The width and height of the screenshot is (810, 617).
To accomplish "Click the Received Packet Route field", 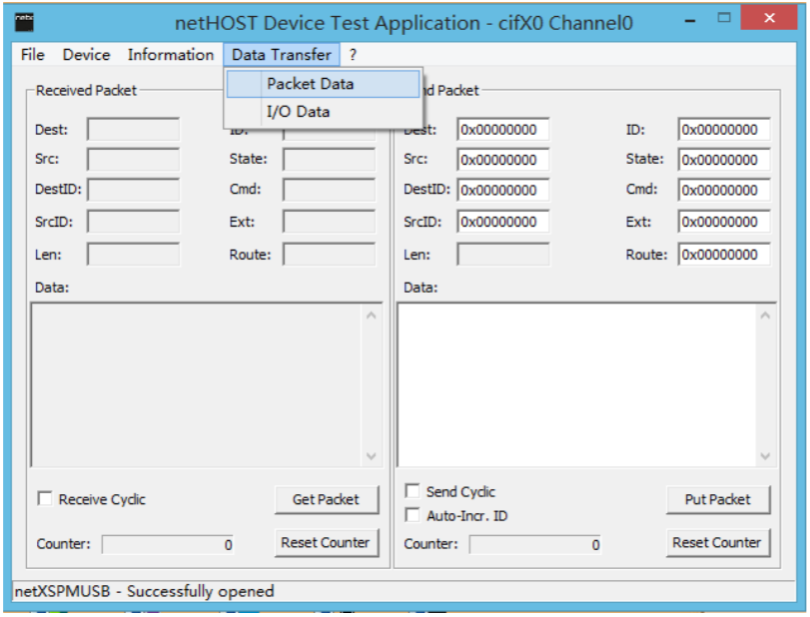I will 329,255.
